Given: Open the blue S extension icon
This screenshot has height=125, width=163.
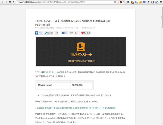Looking at the screenshot, I should tap(157, 2).
